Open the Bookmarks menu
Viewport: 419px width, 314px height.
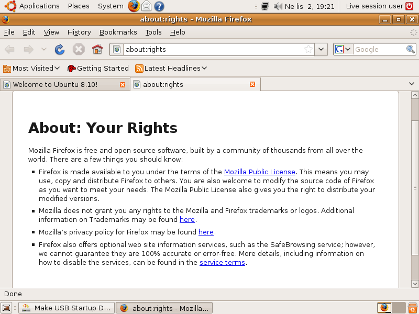[x=118, y=32]
